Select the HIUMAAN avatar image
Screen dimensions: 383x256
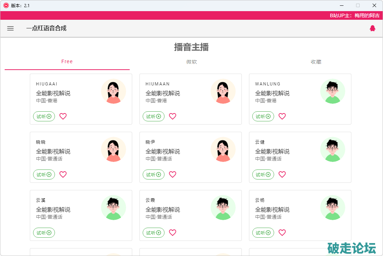point(223,91)
